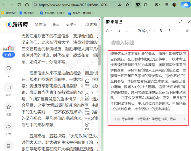Screen dimensions: 191x151
Task: Click the floating 首页 home shortcut
Action: point(87,82)
